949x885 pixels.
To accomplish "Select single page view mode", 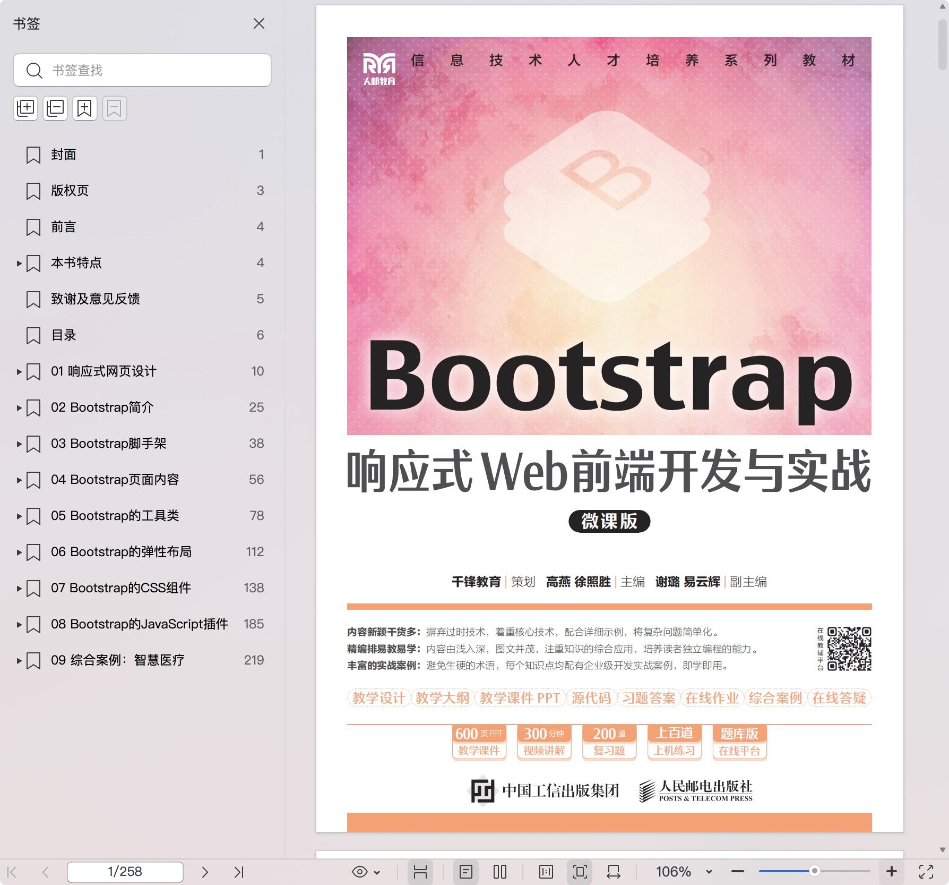I will (466, 872).
